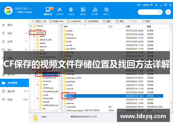Select the tencent folder in tree
173x125 pixels.
[x=40, y=33]
